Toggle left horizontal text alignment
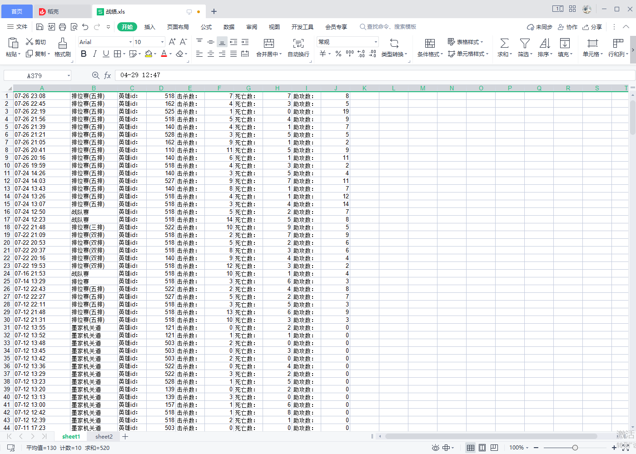 click(199, 54)
